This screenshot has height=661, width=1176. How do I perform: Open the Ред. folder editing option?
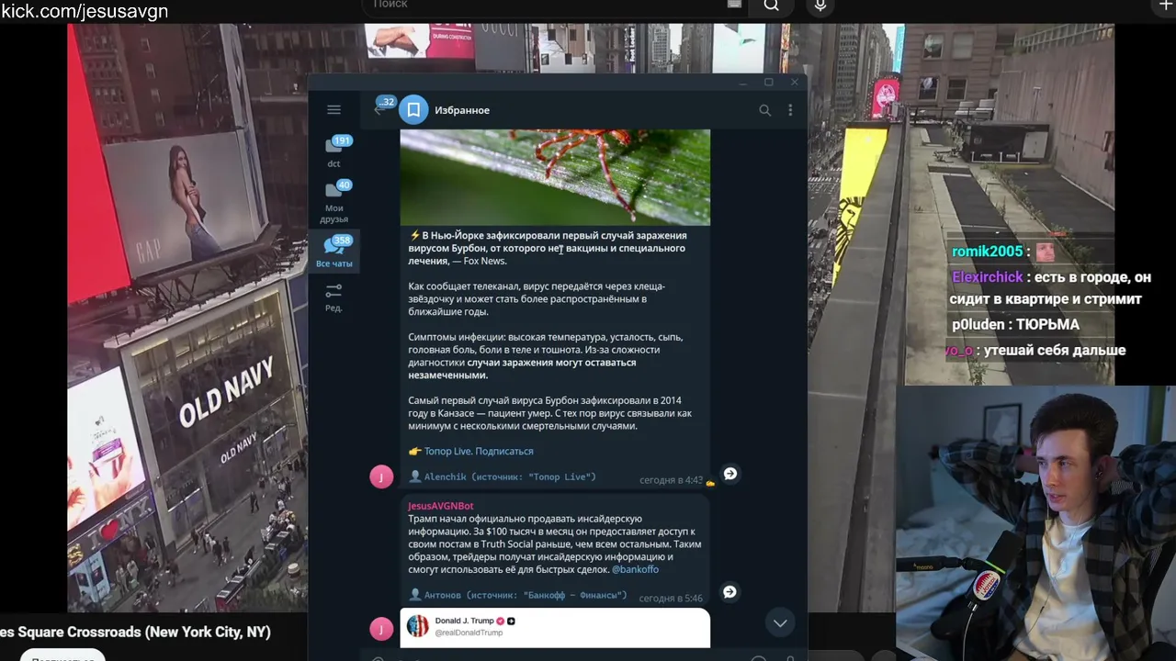(x=334, y=297)
